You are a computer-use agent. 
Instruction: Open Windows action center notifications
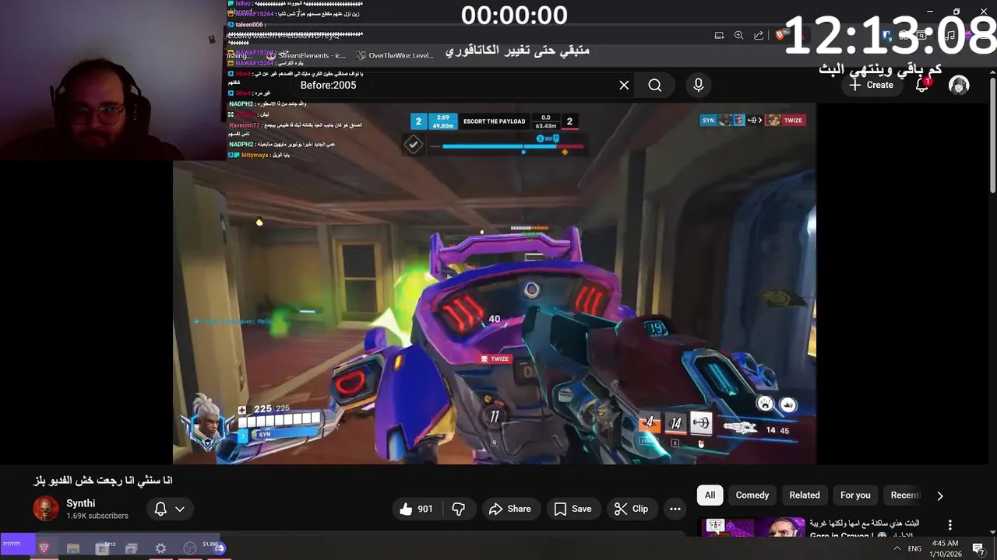coord(978,548)
